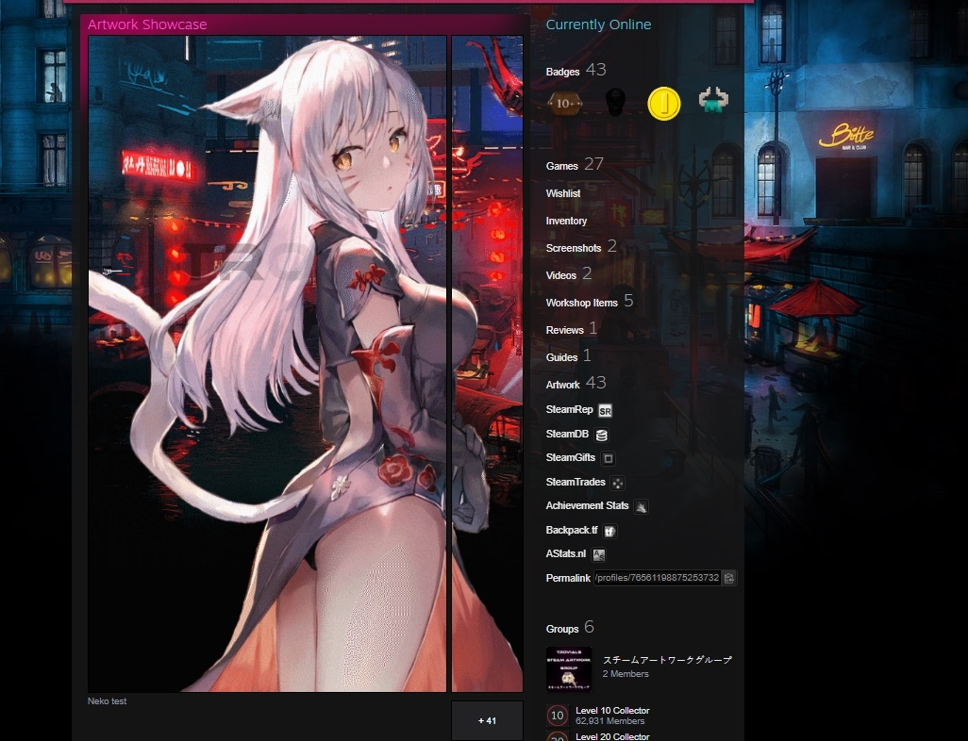Open the スチームアートワークグループ group name

(667, 660)
